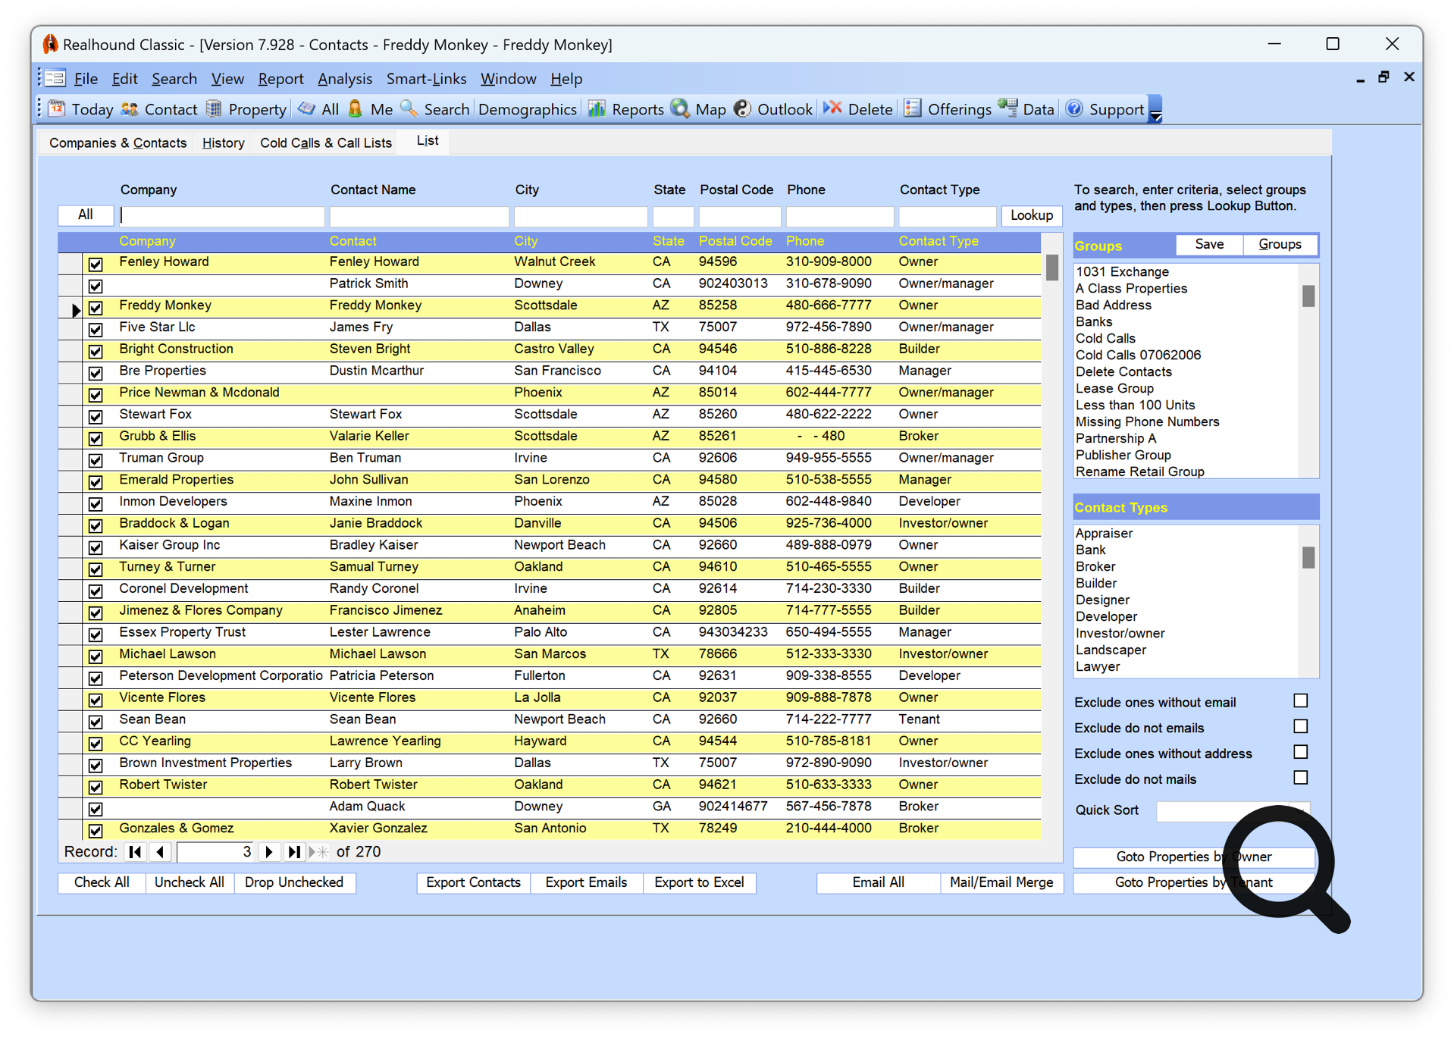This screenshot has width=1454, height=1037.
Task: Enable Exclude do not emails
Action: coord(1301,727)
